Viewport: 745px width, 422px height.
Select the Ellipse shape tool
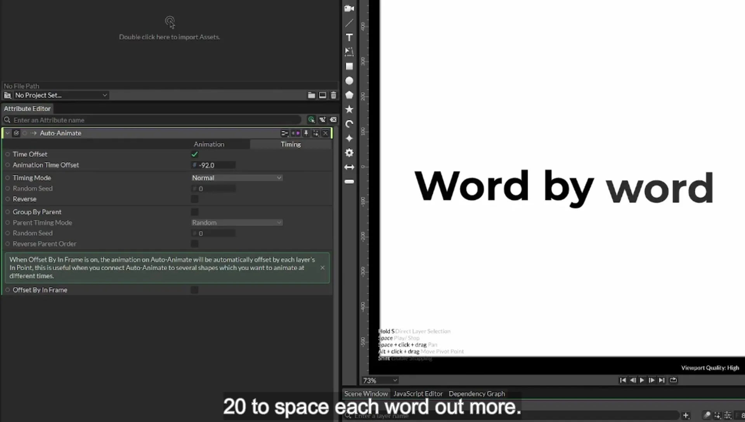349,81
